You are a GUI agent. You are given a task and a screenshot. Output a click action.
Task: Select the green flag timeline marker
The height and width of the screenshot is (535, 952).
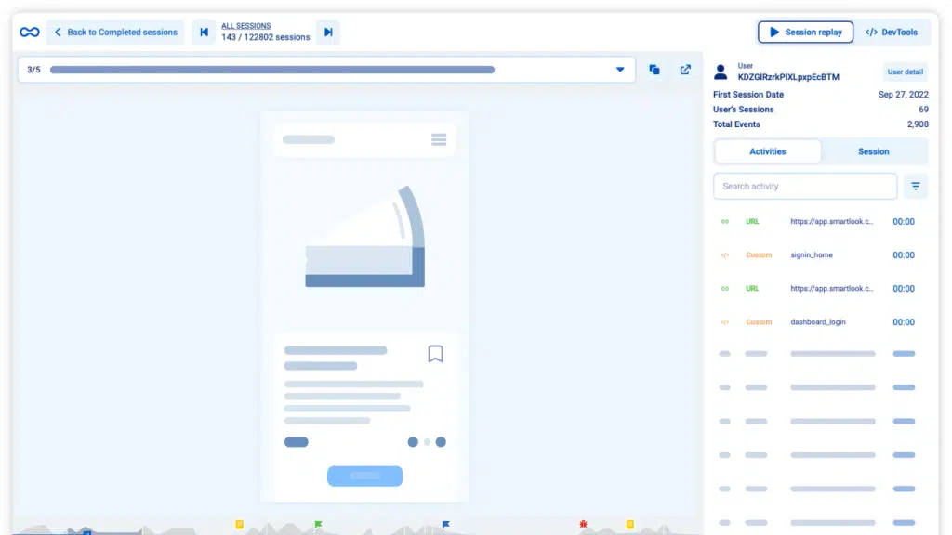pyautogui.click(x=318, y=524)
